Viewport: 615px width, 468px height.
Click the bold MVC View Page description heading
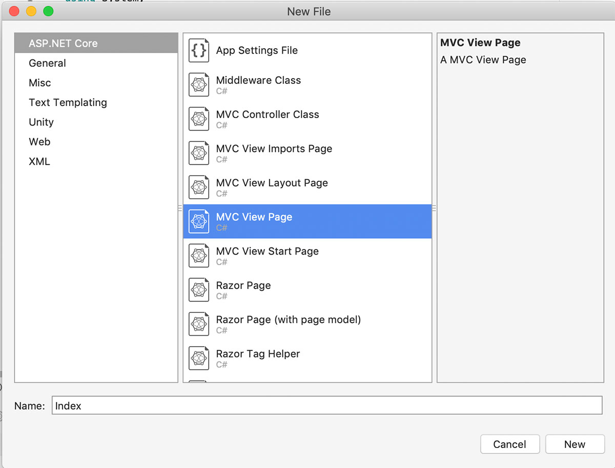coord(480,43)
